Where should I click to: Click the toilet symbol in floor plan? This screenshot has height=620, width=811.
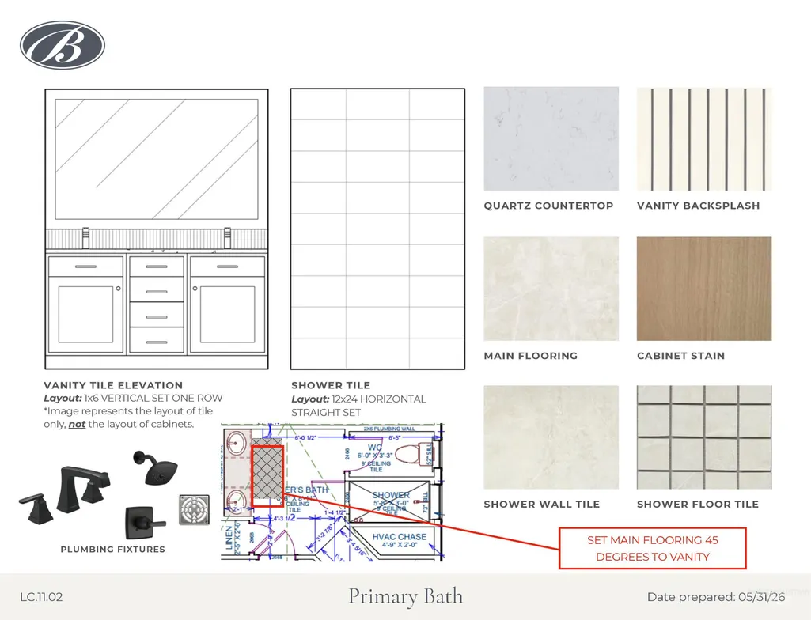coord(418,452)
